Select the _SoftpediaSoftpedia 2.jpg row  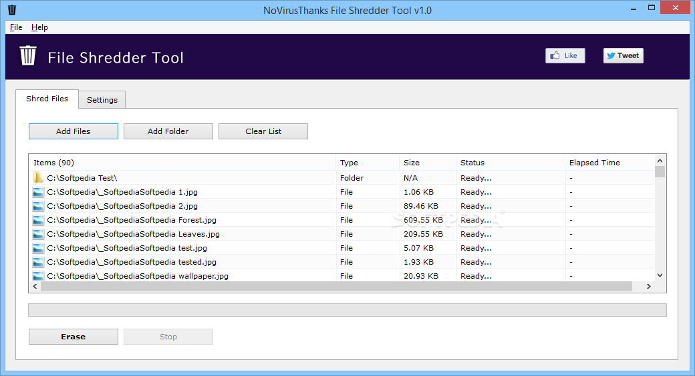click(341, 206)
